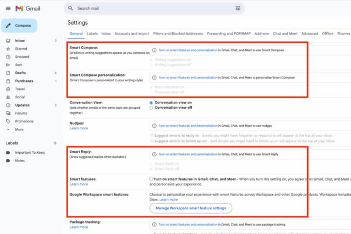Click the Notes label icon
The image size is (351, 234).
click(x=8, y=160)
